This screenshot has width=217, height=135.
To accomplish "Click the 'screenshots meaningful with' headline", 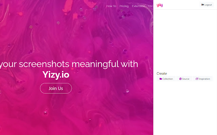I will pos(78,64).
